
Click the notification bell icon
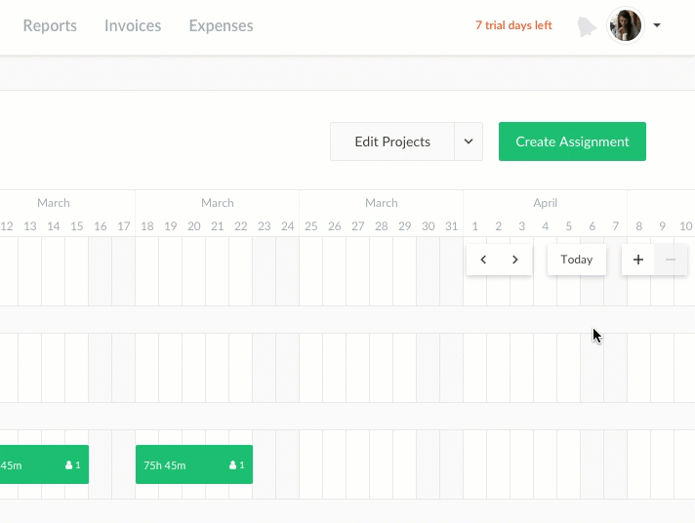click(x=587, y=26)
